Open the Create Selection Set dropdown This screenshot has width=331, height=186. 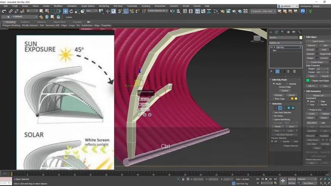(x=157, y=11)
